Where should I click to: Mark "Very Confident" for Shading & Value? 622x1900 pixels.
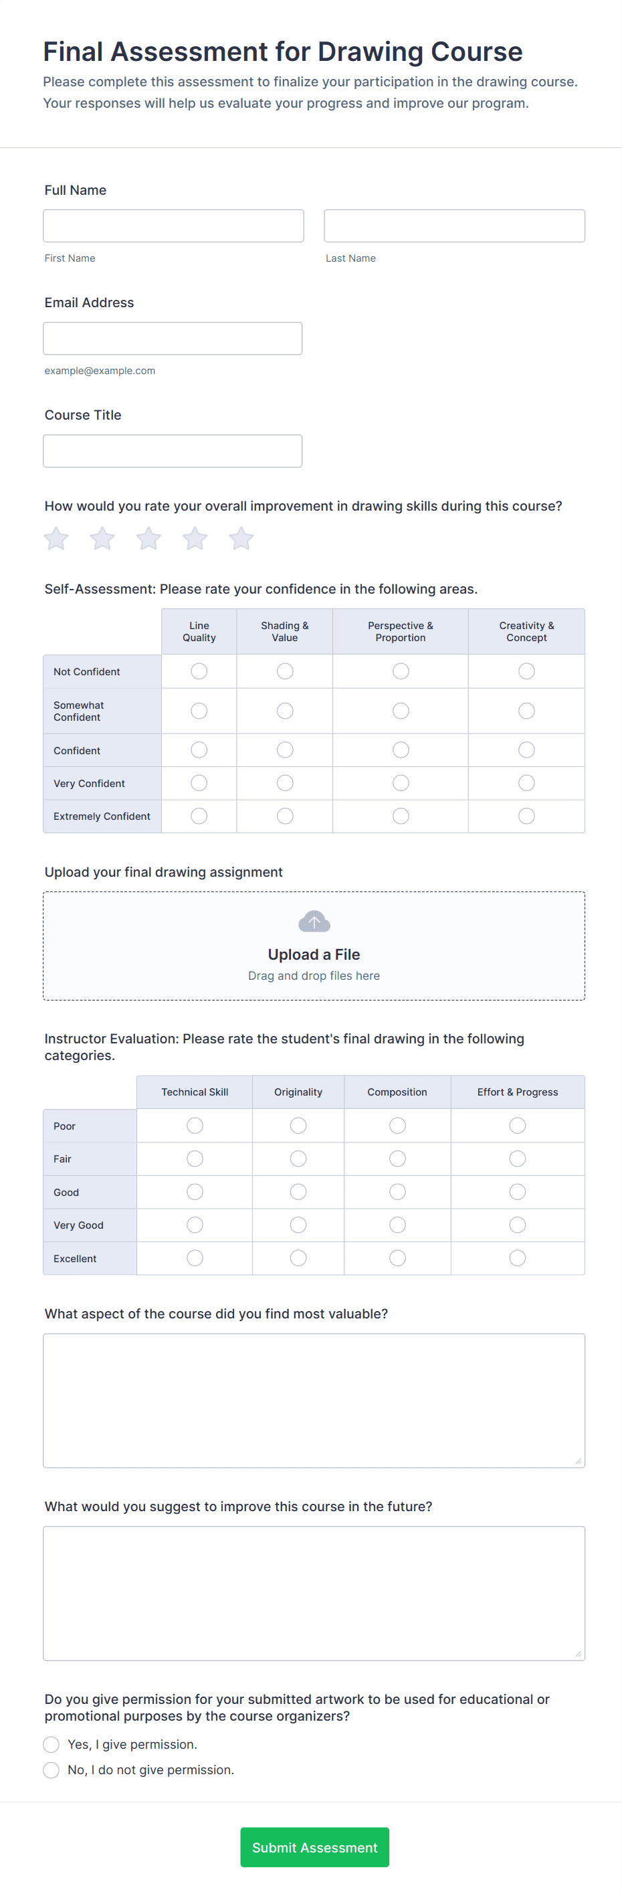coord(284,782)
